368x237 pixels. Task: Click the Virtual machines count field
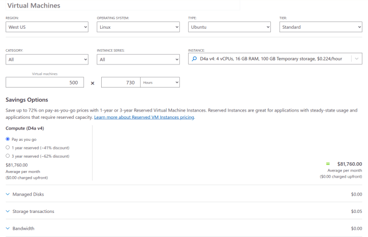pyautogui.click(x=44, y=82)
